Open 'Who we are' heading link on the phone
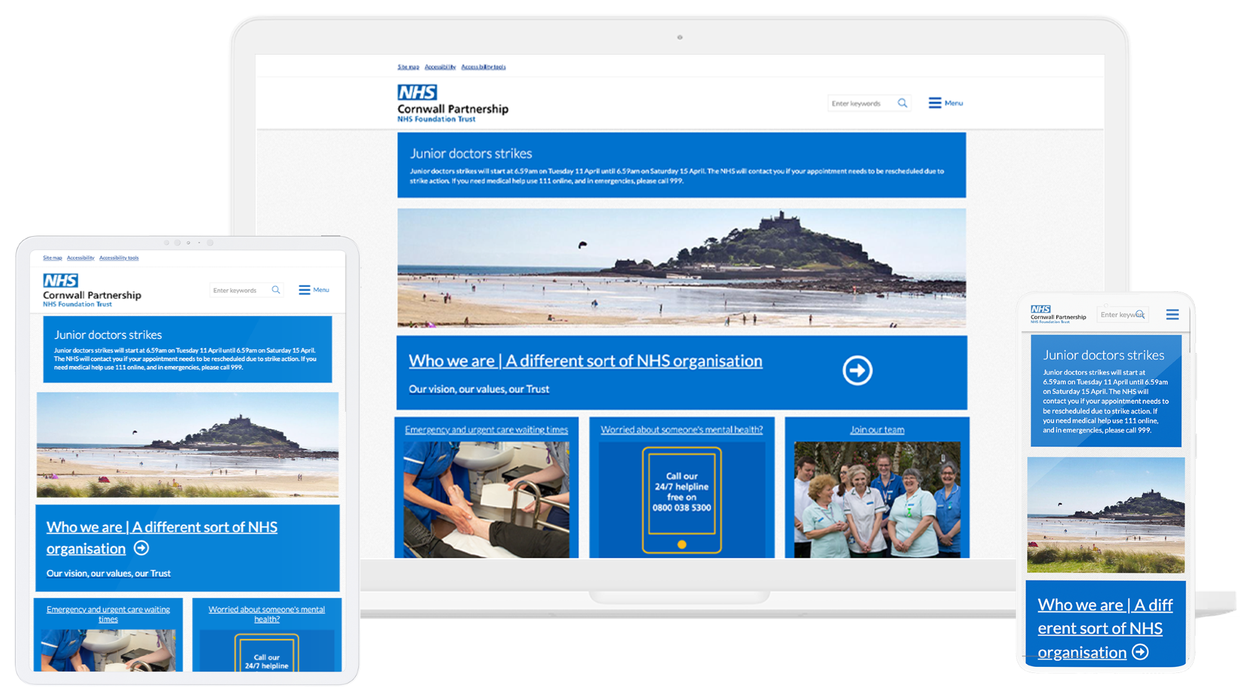 1105,628
